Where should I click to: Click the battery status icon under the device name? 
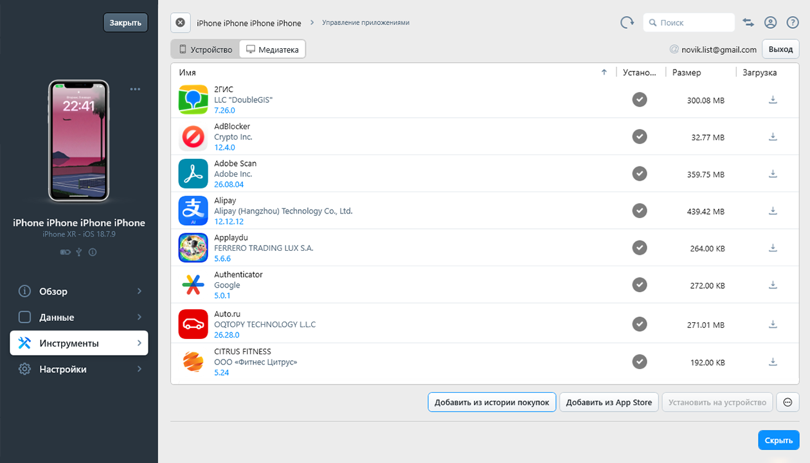[65, 252]
